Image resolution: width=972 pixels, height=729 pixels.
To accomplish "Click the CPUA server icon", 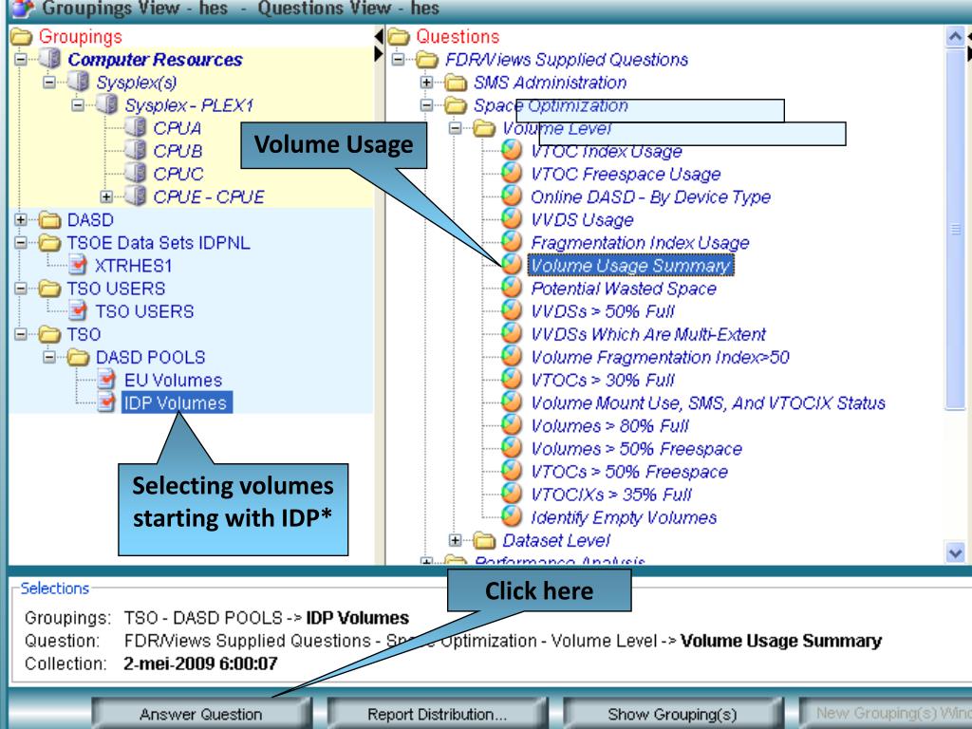I will [135, 127].
